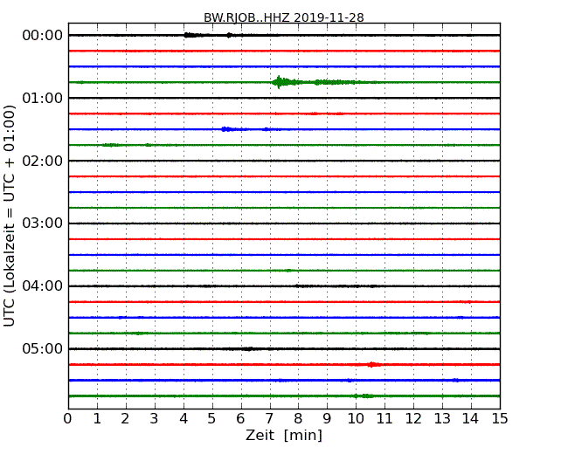Viewport: 568px width, 454px height.
Task: Click x-axis tick label '8'
Action: pyautogui.click(x=298, y=418)
